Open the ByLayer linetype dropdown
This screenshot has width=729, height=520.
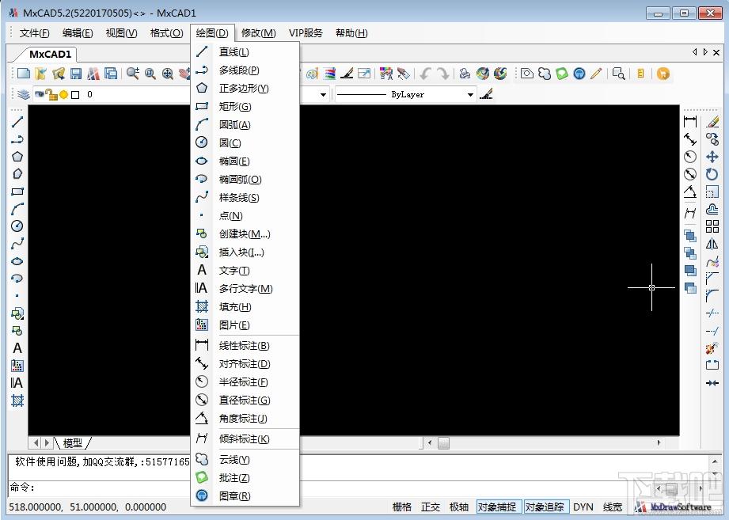click(470, 95)
